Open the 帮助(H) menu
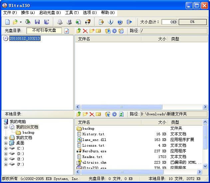This screenshot has width=210, height=183. pos(108,13)
